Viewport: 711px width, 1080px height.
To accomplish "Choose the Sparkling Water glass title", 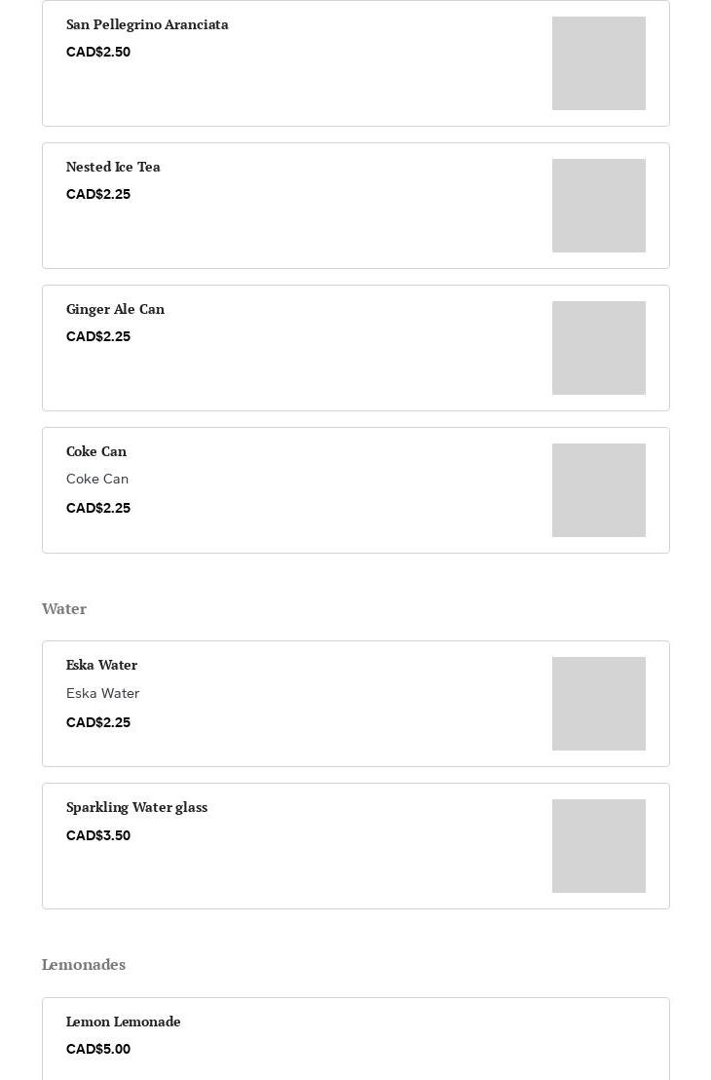I will (x=136, y=807).
